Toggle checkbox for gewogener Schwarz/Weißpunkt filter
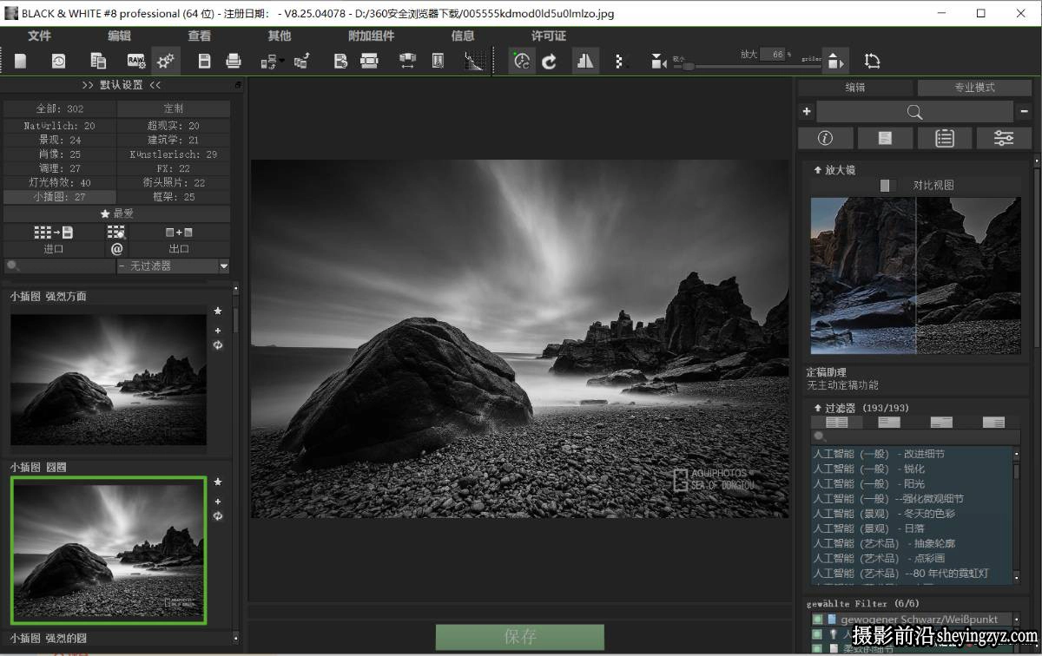Viewport: 1042px width, 656px height. coord(817,620)
